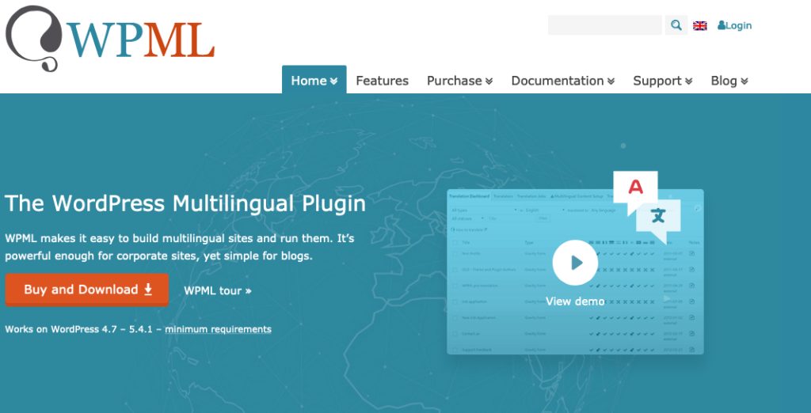Expand the Blog menu
This screenshot has width=811, height=413.
pyautogui.click(x=729, y=81)
